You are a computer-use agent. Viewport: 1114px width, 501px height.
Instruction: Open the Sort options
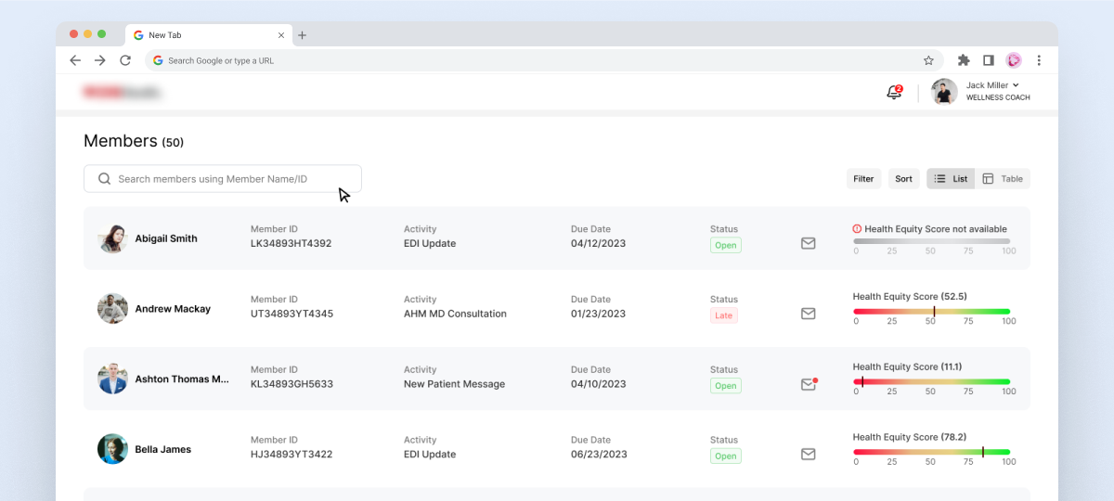tap(903, 179)
